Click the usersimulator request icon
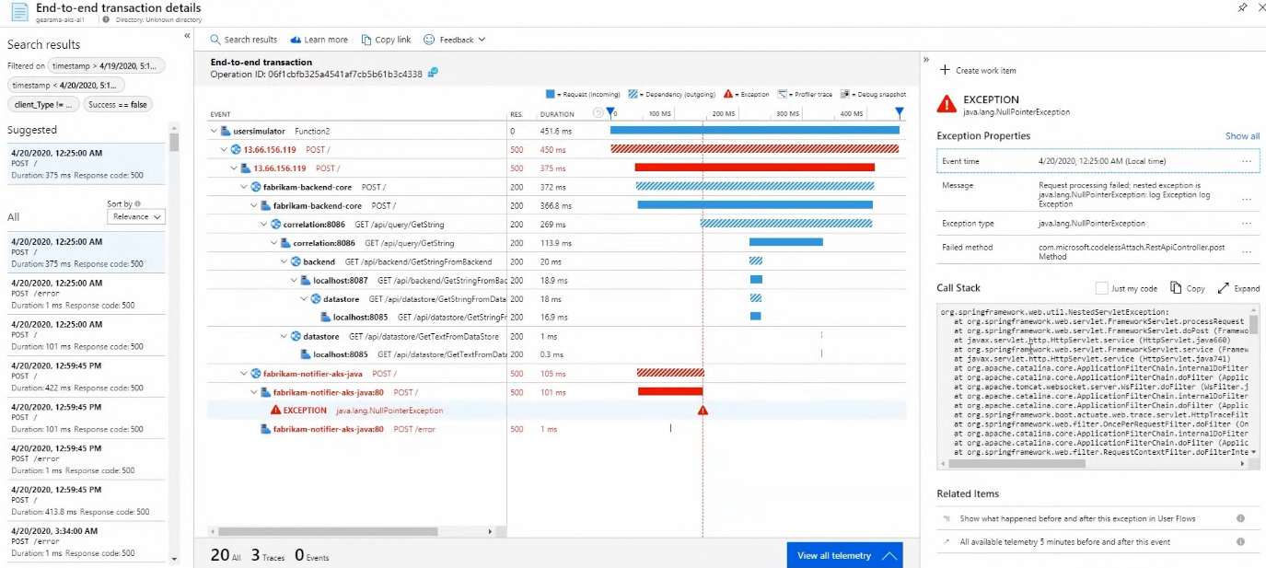This screenshot has height=568, width=1266. pyautogui.click(x=226, y=132)
